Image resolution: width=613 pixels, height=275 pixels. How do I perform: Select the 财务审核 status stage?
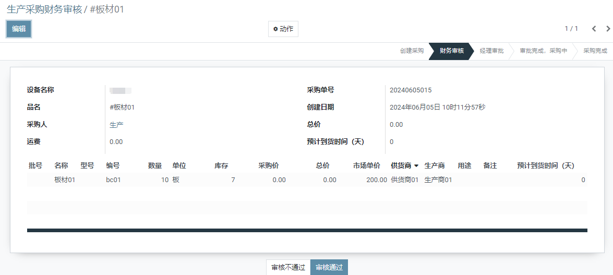[451, 51]
